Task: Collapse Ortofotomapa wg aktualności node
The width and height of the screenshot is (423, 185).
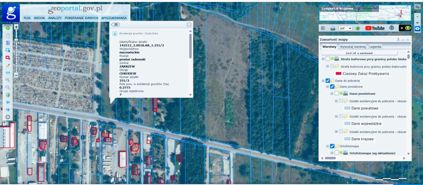Action: (x=332, y=153)
